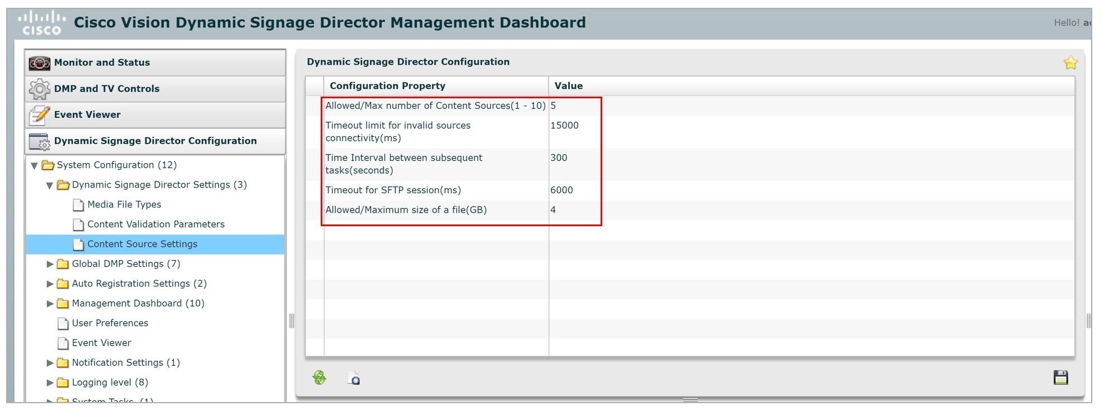The height and width of the screenshot is (411, 1104).
Task: Click the Auto Registration Settings folder icon
Action: click(63, 284)
